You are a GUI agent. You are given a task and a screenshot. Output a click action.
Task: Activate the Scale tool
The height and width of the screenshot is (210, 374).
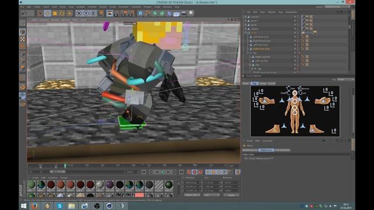click(x=54, y=13)
